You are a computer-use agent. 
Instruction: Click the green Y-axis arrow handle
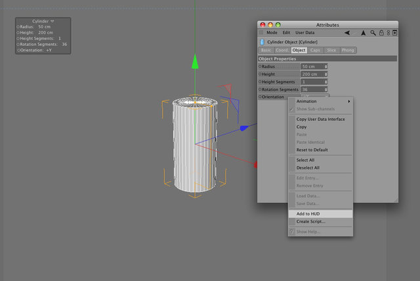196,61
